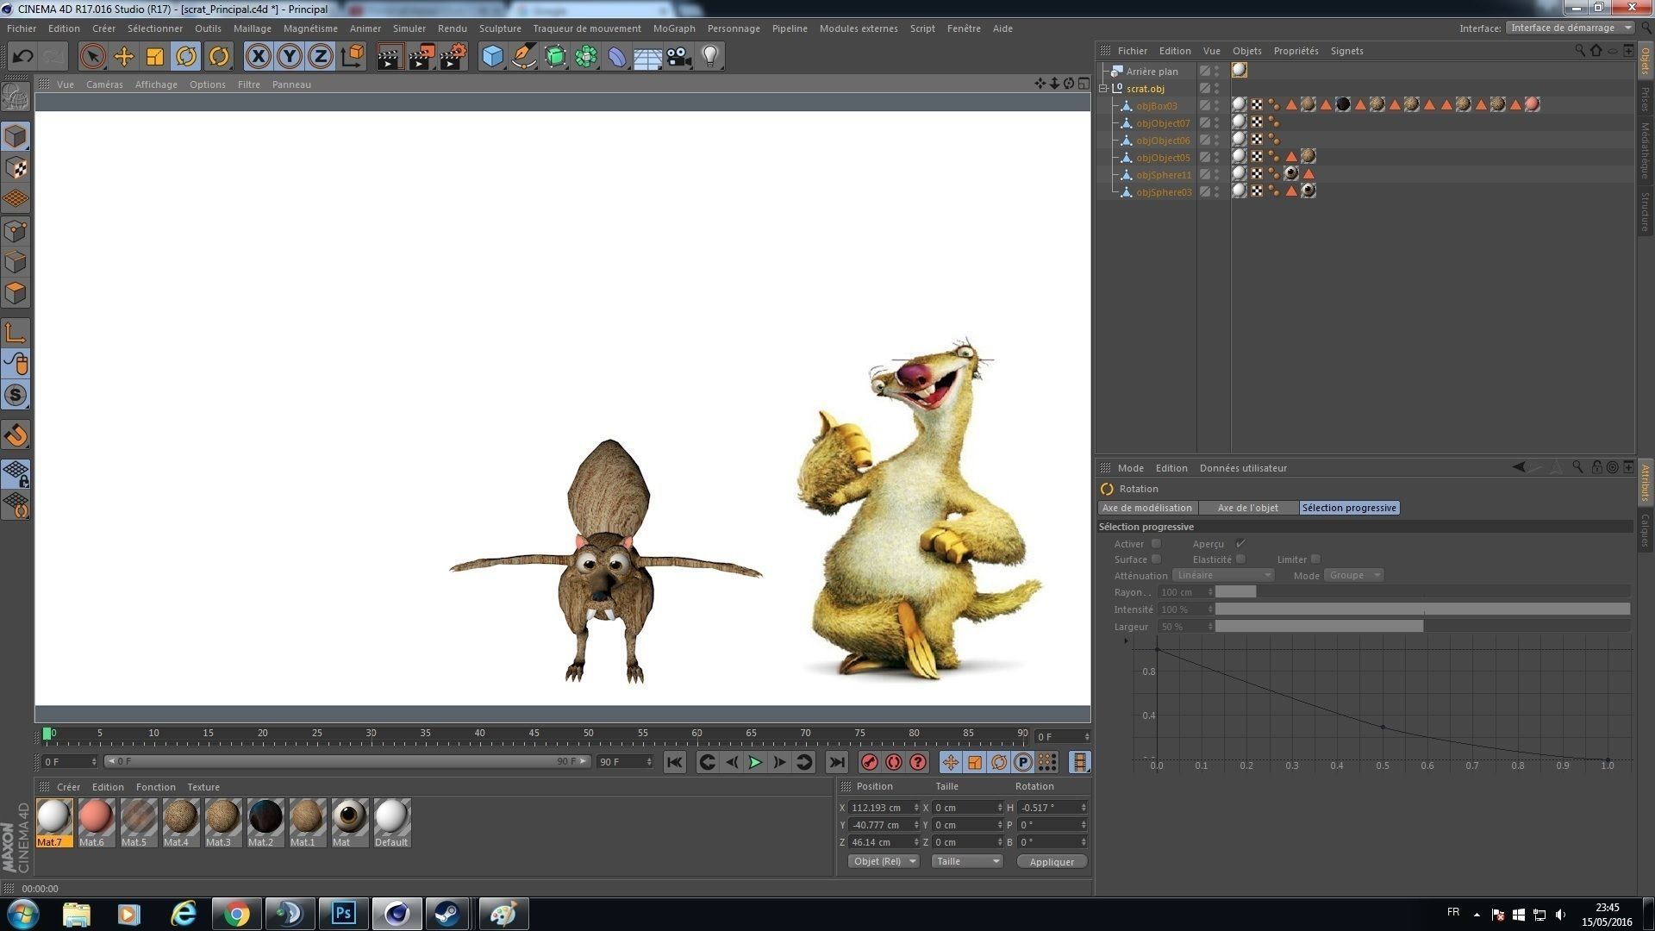
Task: Open Photoshop from the taskbar
Action: click(x=344, y=913)
